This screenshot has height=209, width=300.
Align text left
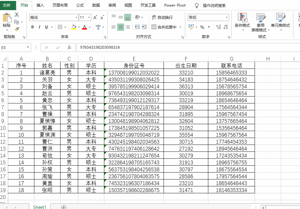tap(114, 27)
